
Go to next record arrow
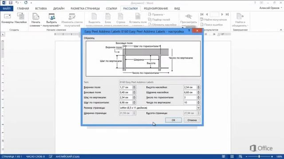222,15
